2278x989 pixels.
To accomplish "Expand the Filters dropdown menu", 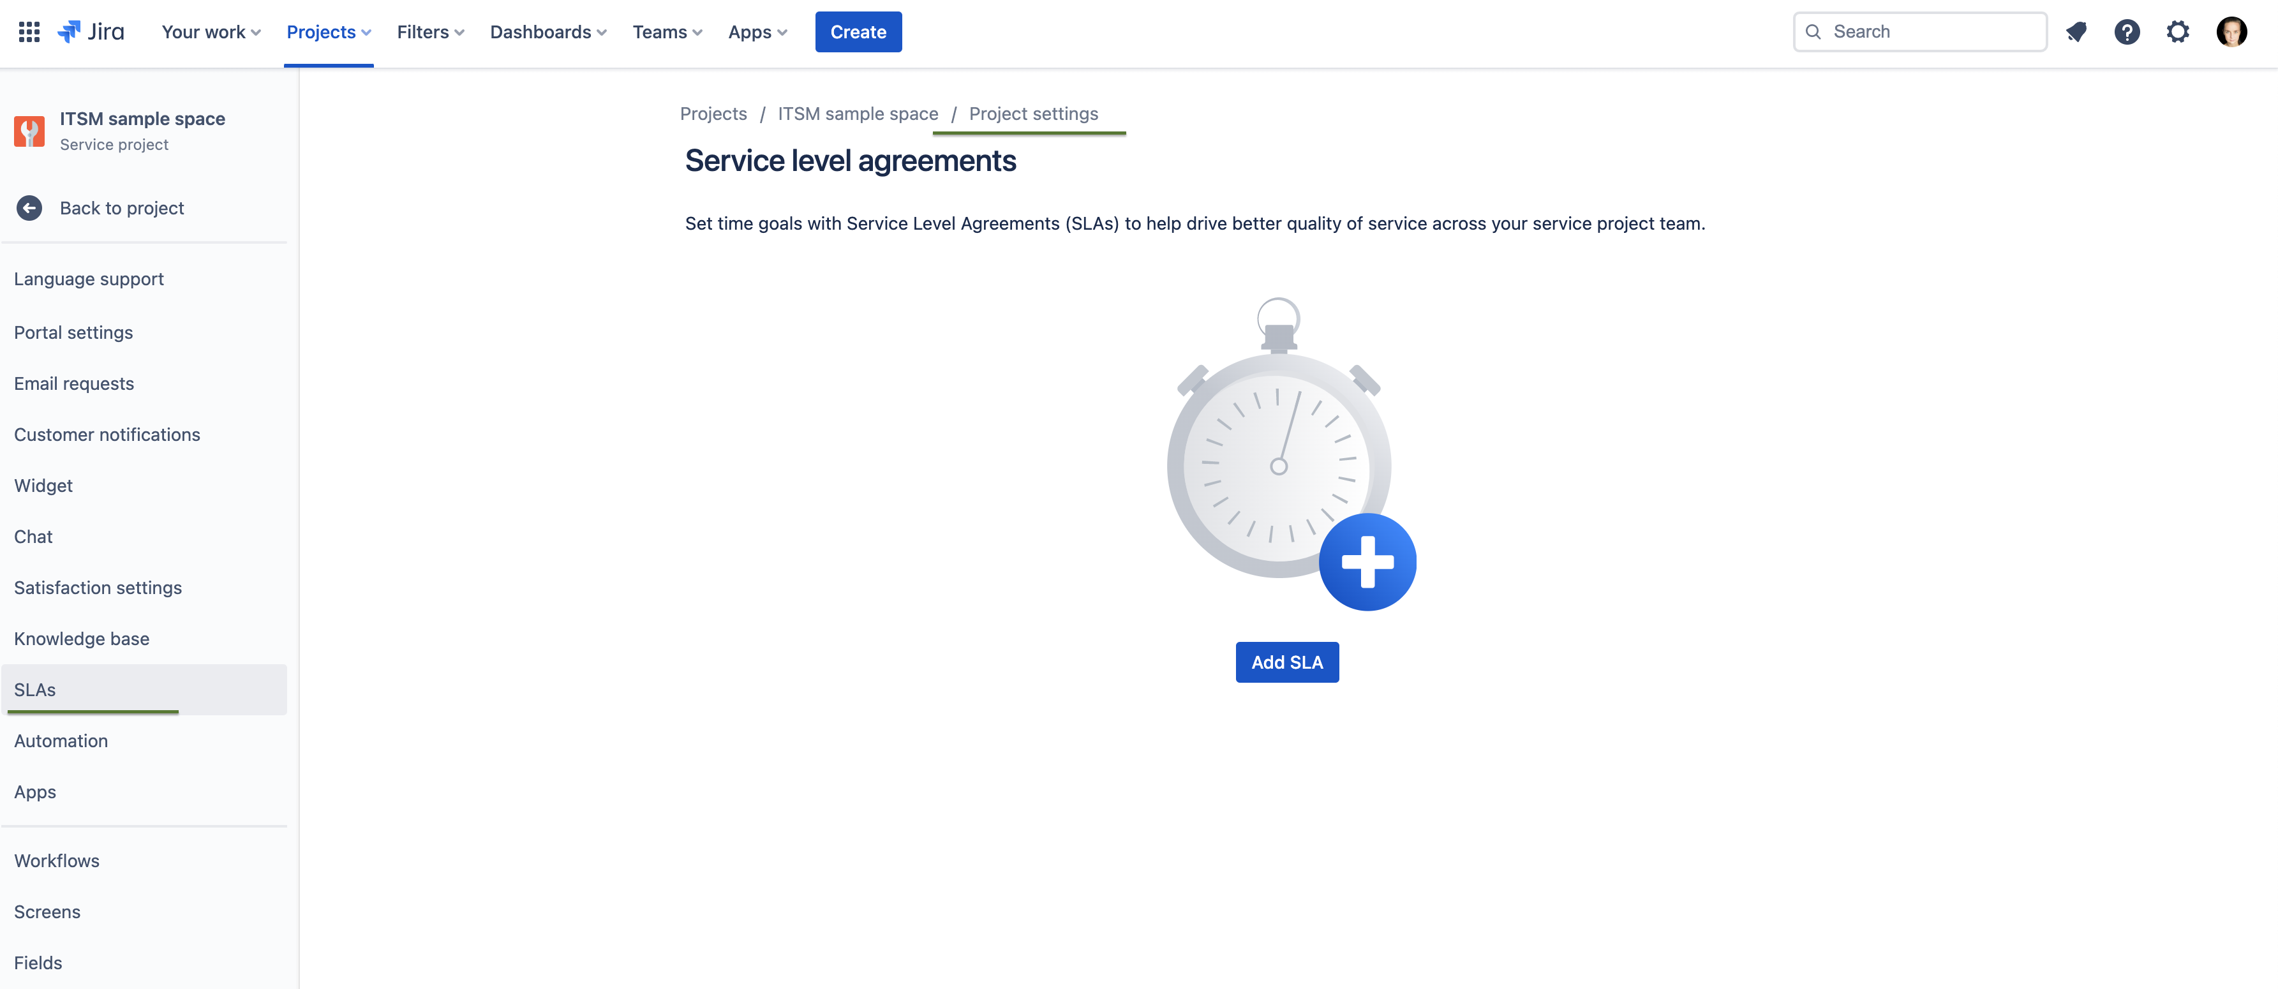I will [x=430, y=32].
